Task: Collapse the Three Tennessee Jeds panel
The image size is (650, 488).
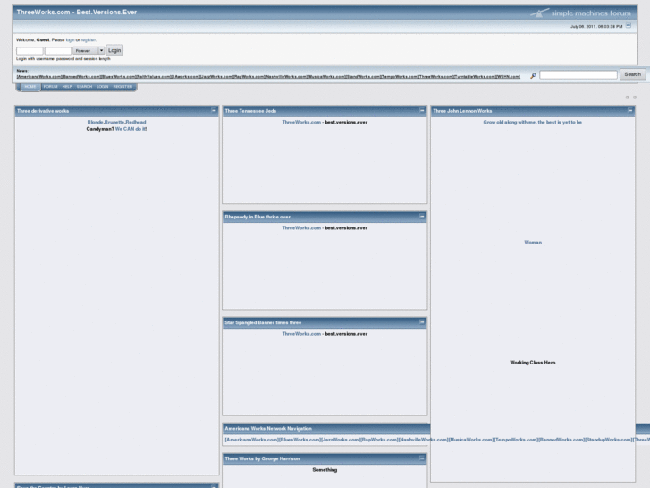Action: pos(422,110)
